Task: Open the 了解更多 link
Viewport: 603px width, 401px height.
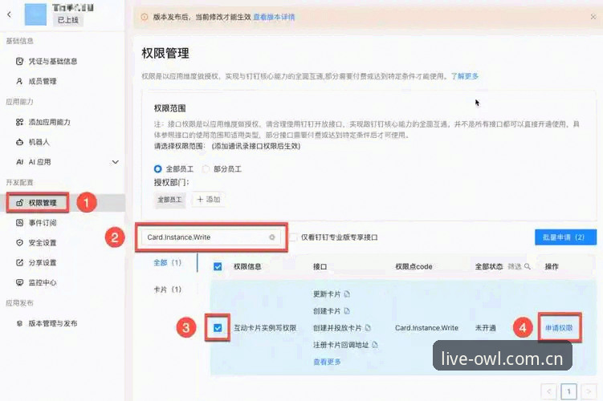Action: tap(465, 76)
